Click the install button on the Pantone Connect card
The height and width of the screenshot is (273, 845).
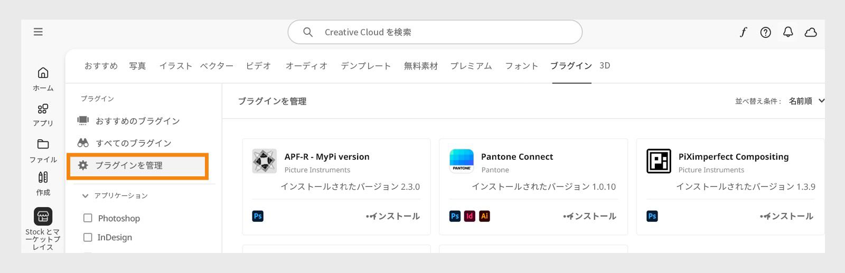point(589,216)
